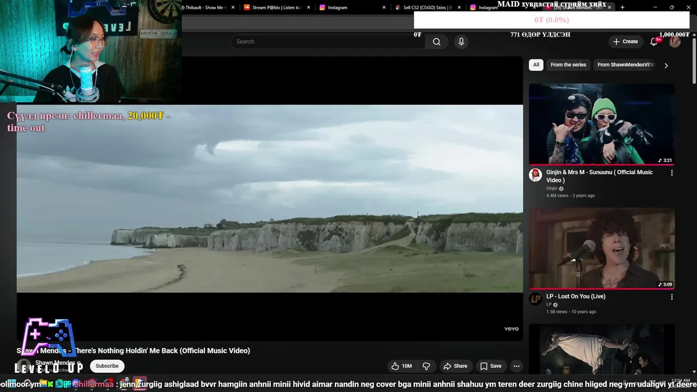This screenshot has width=697, height=392.
Task: Open the Ginjin channel avatar
Action: coord(535,175)
